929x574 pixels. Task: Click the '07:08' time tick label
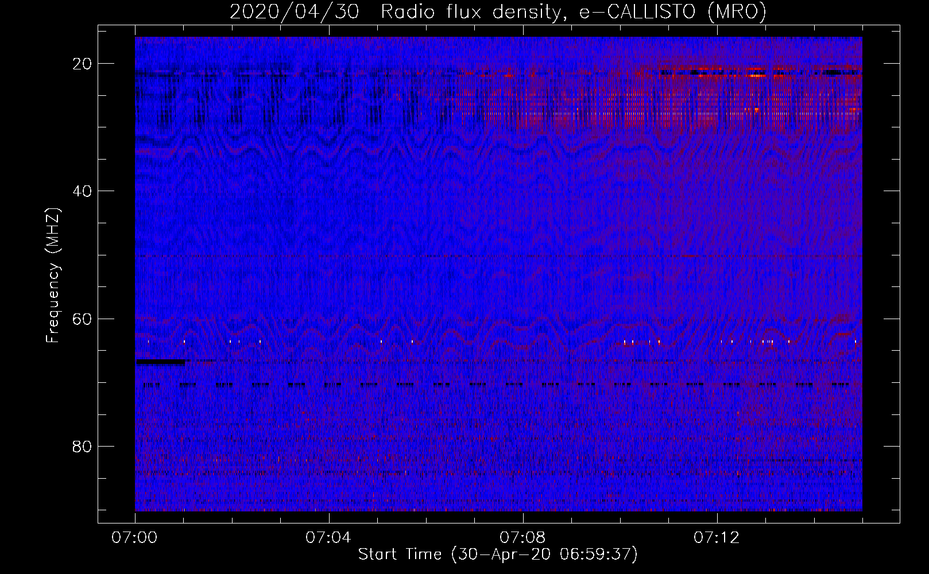tap(522, 538)
